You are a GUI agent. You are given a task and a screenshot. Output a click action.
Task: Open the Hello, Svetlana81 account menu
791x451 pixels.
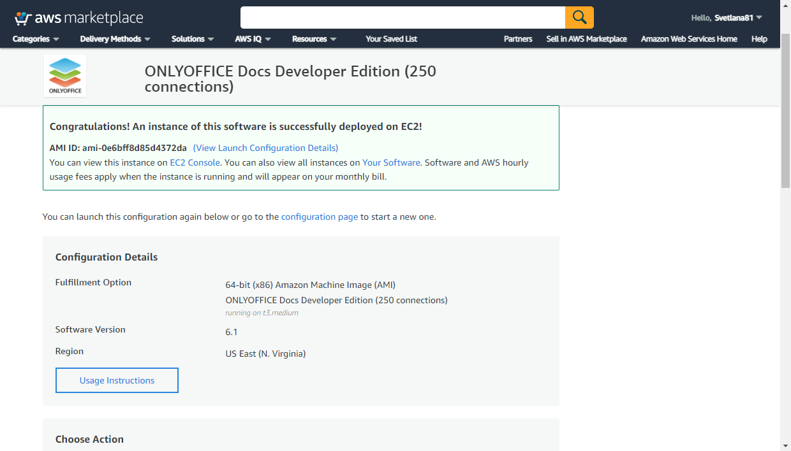726,17
